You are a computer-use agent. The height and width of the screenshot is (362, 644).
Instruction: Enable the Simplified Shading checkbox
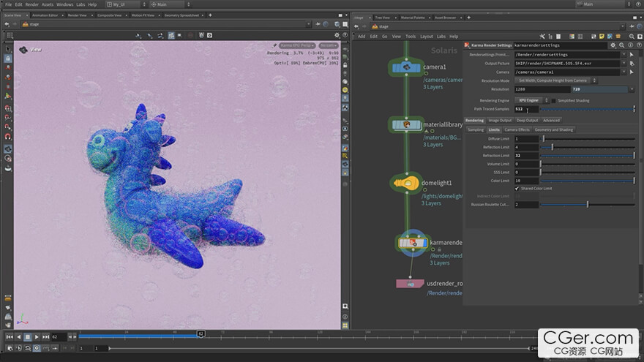pos(553,100)
